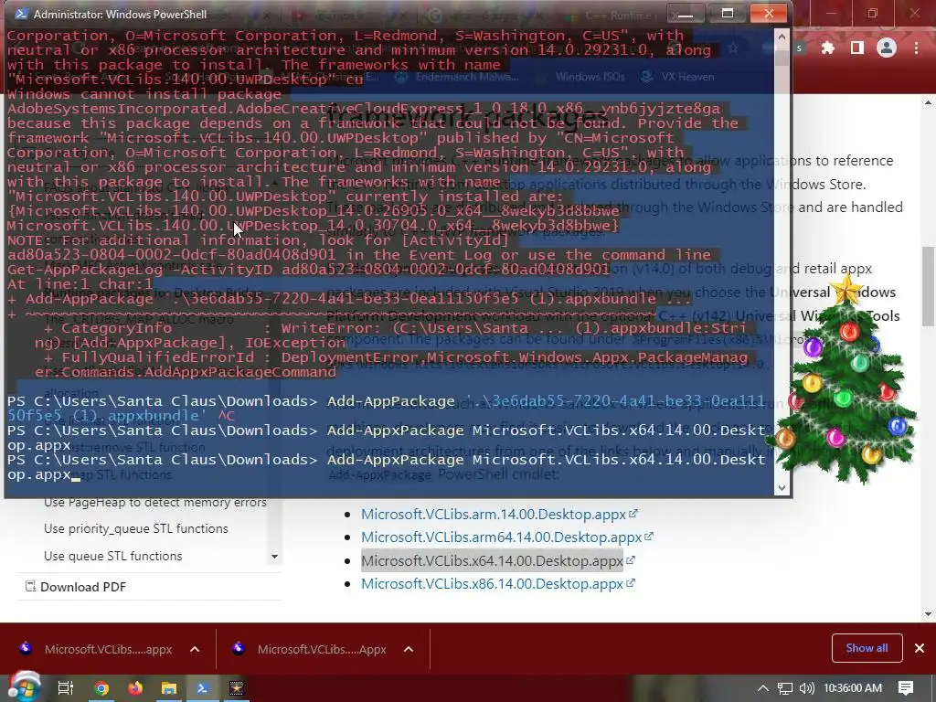The width and height of the screenshot is (936, 702).
Task: Open Chrome from the taskbar
Action: tap(101, 688)
